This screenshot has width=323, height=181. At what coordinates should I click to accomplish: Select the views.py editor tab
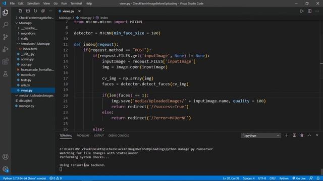[x=68, y=11]
